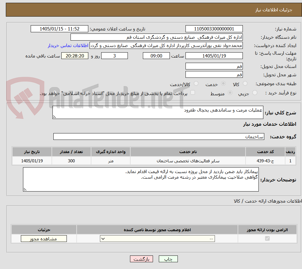Click the چاپ (print) button
Screen dimensions: 302x269
(x=168, y=259)
